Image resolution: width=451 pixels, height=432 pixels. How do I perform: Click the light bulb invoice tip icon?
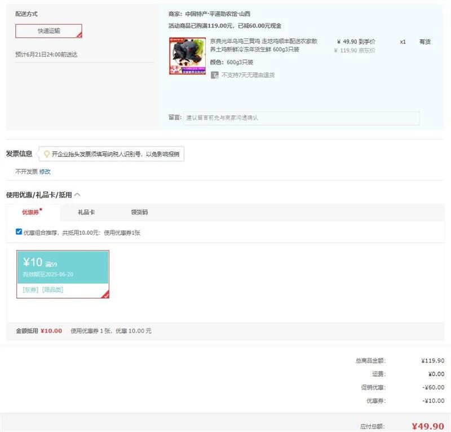click(47, 154)
